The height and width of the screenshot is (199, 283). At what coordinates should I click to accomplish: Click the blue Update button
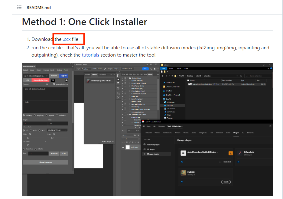pyautogui.click(x=64, y=76)
